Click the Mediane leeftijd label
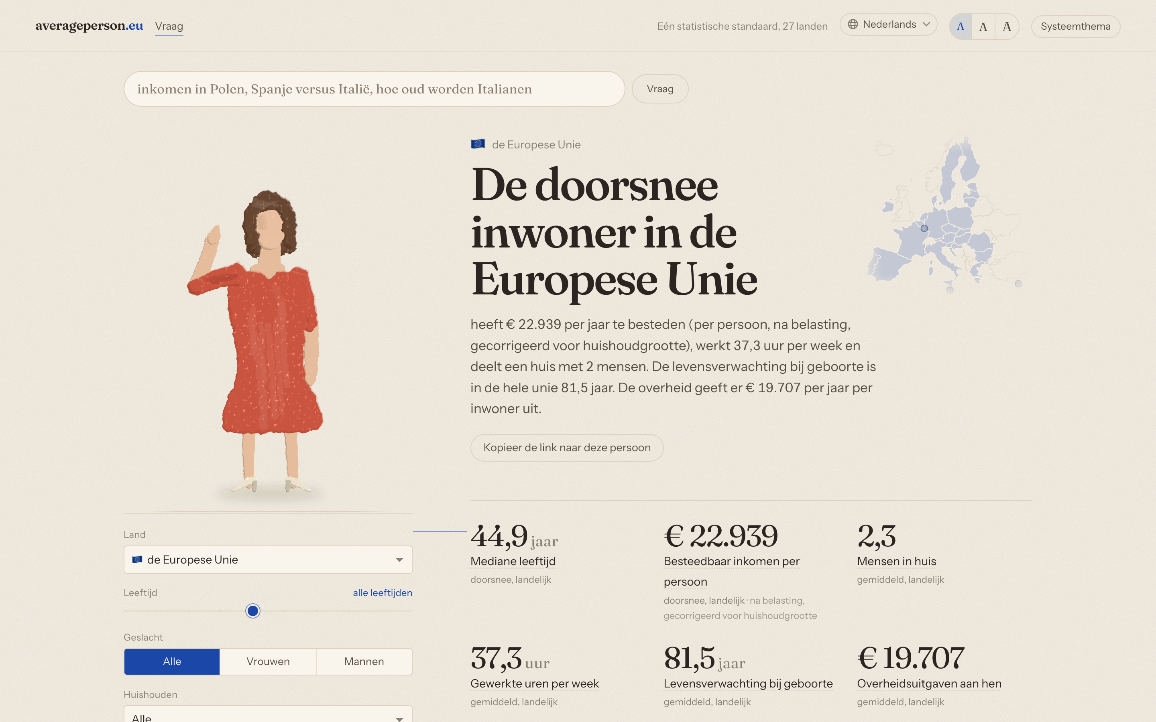Image resolution: width=1156 pixels, height=722 pixels. [513, 561]
